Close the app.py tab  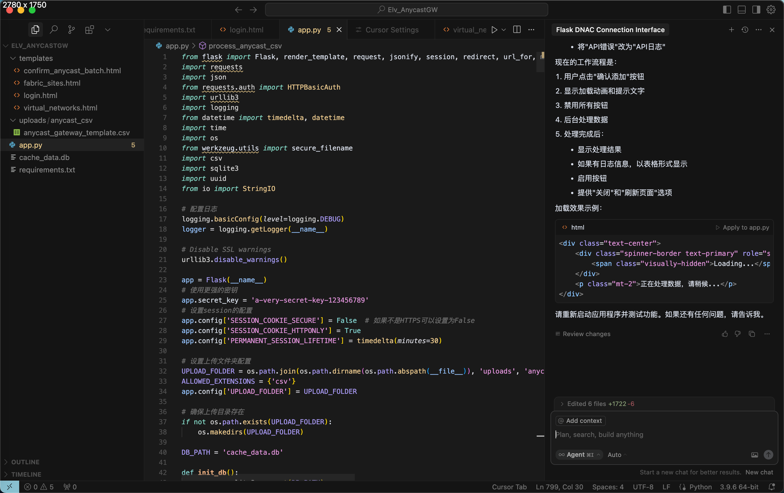click(339, 30)
